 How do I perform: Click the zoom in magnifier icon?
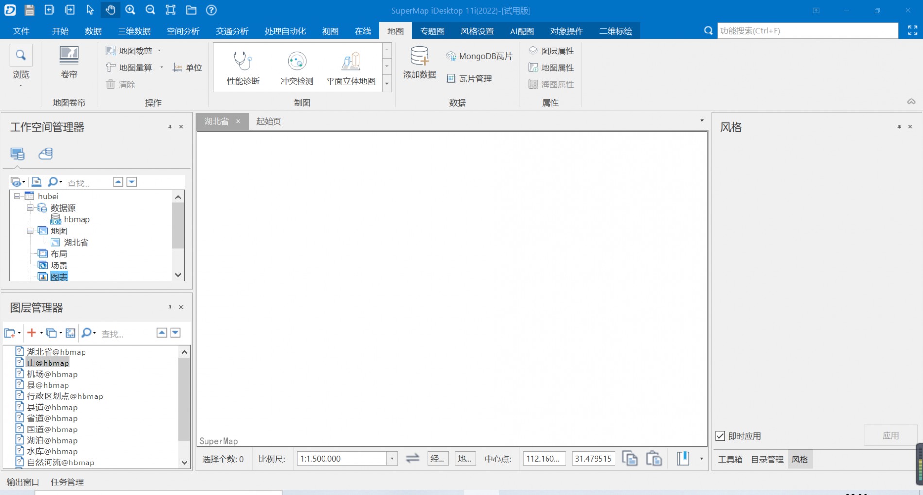pyautogui.click(x=130, y=10)
